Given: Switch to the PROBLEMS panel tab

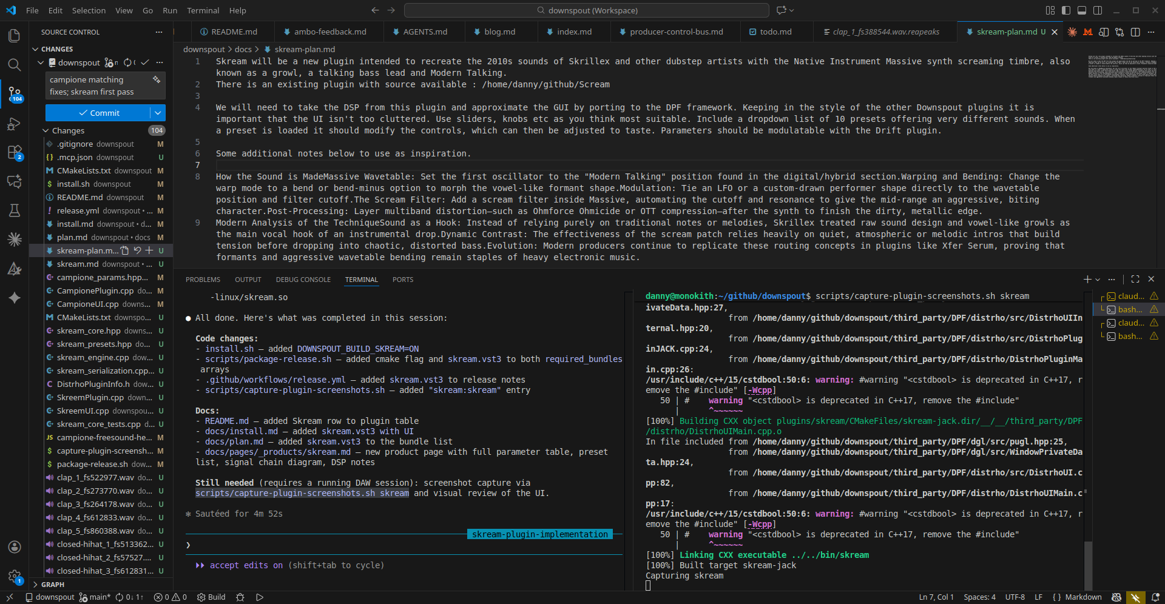Looking at the screenshot, I should [203, 280].
